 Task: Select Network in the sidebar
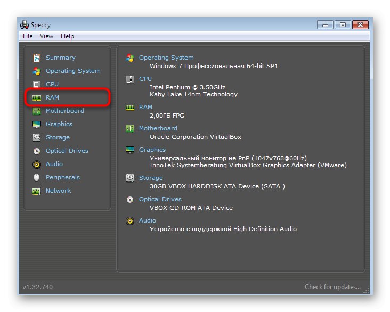(58, 191)
